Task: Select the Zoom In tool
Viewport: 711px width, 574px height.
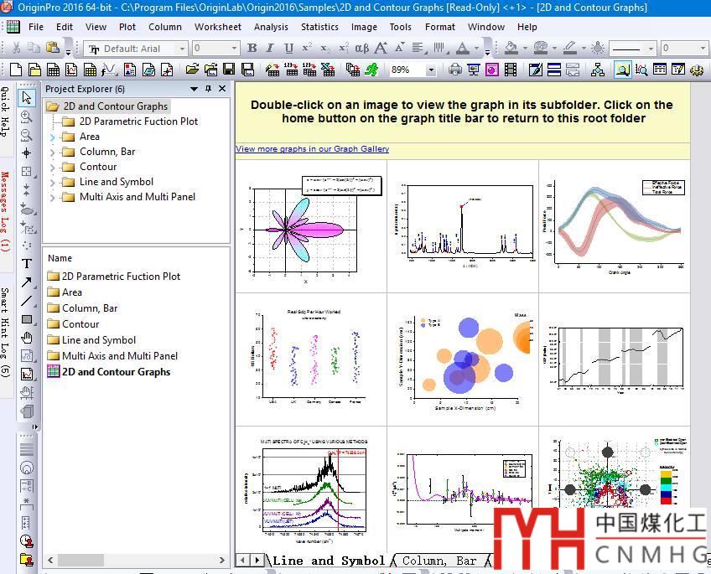Action: pyautogui.click(x=27, y=116)
